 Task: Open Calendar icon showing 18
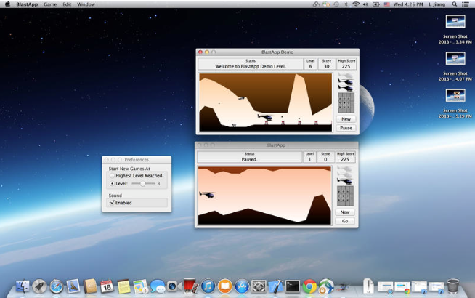pos(107,286)
